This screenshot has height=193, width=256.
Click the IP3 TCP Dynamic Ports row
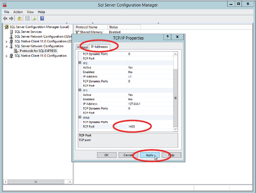click(126, 108)
